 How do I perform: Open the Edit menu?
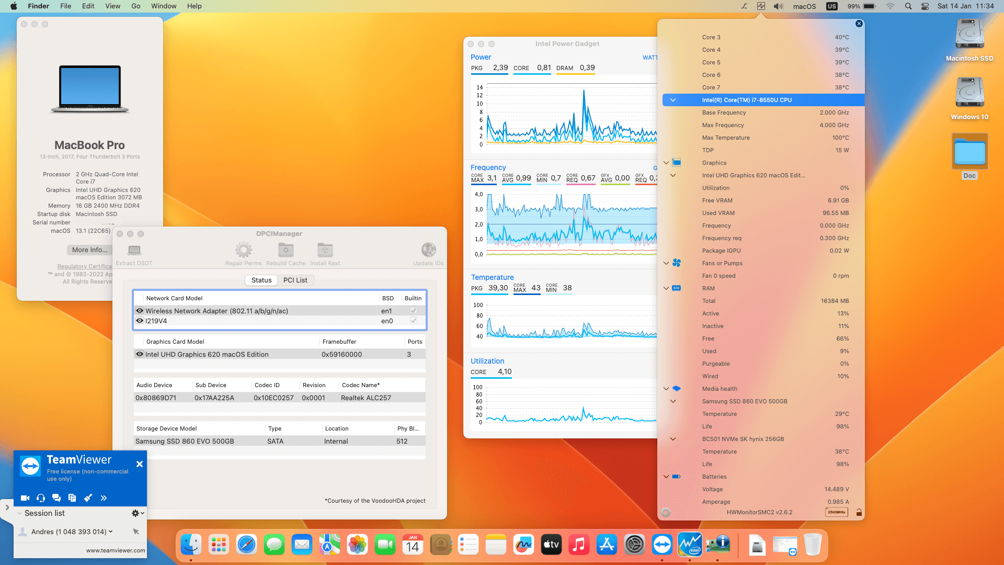[88, 6]
